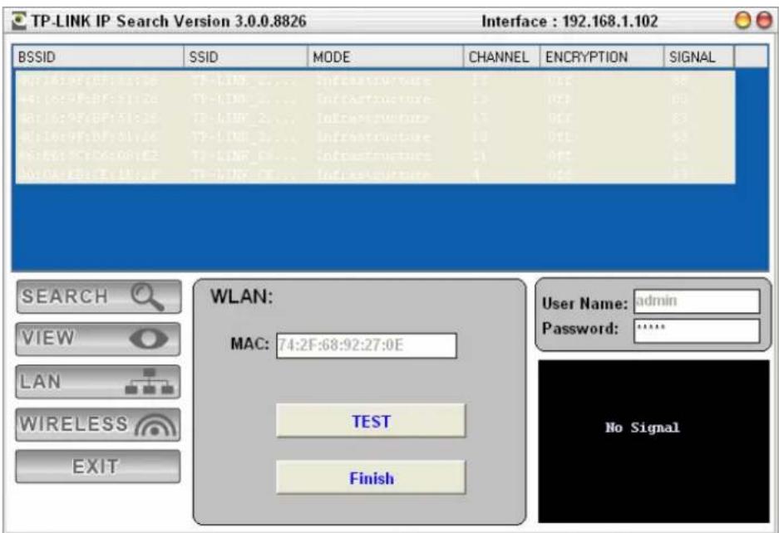Screen dimensions: 779x533
Task: Click the TP-LINK logo icon in title bar
Action: tap(19, 22)
